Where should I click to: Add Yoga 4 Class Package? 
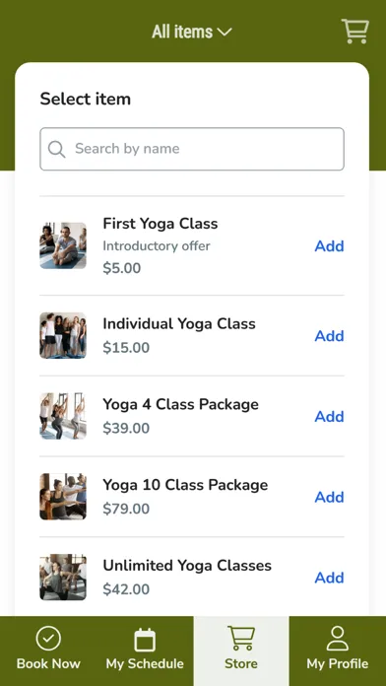tap(329, 416)
